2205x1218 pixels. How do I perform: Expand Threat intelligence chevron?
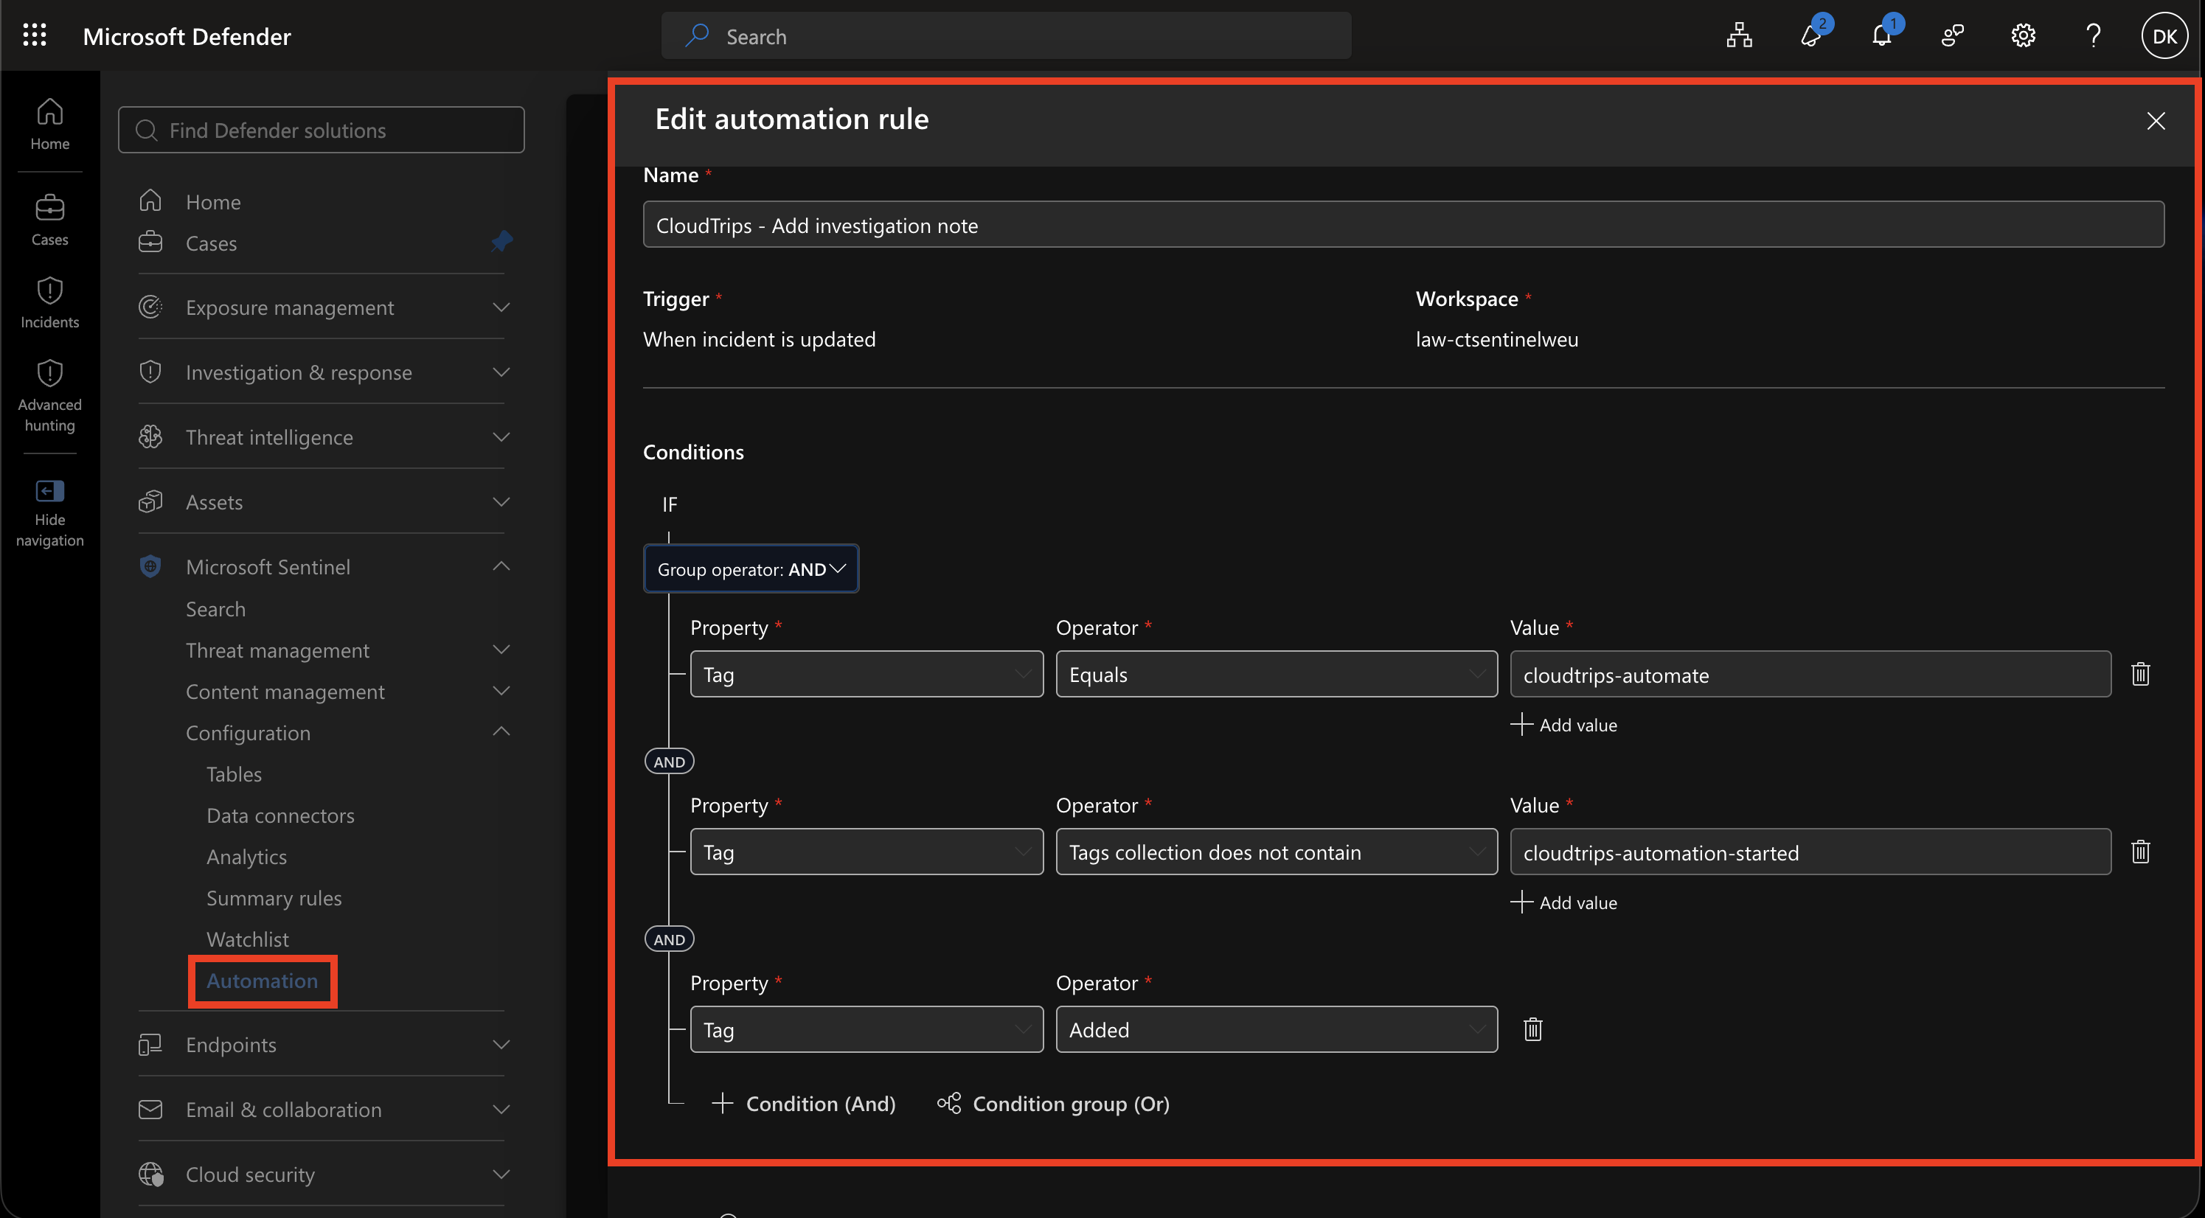501,436
